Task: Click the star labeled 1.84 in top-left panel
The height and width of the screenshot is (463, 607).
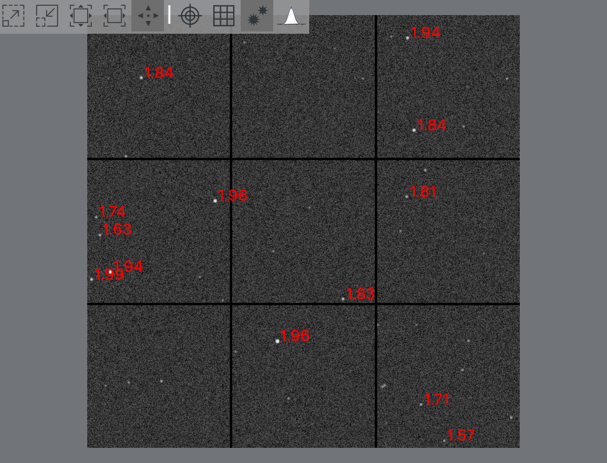Action: coord(141,76)
